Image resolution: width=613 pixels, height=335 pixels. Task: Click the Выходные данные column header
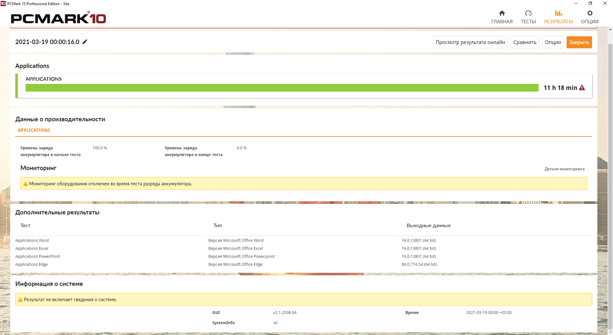click(x=428, y=225)
